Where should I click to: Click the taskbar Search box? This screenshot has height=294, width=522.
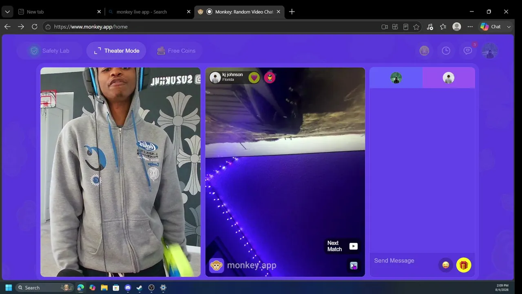click(45, 287)
